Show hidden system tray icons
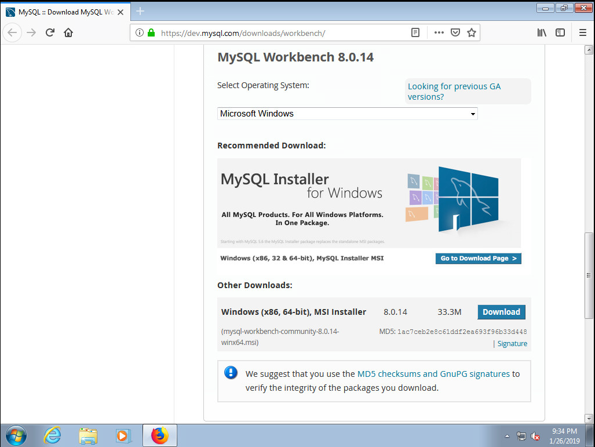 click(507, 437)
